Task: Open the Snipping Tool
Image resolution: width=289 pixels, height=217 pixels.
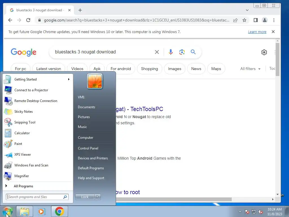Action: click(x=38, y=122)
